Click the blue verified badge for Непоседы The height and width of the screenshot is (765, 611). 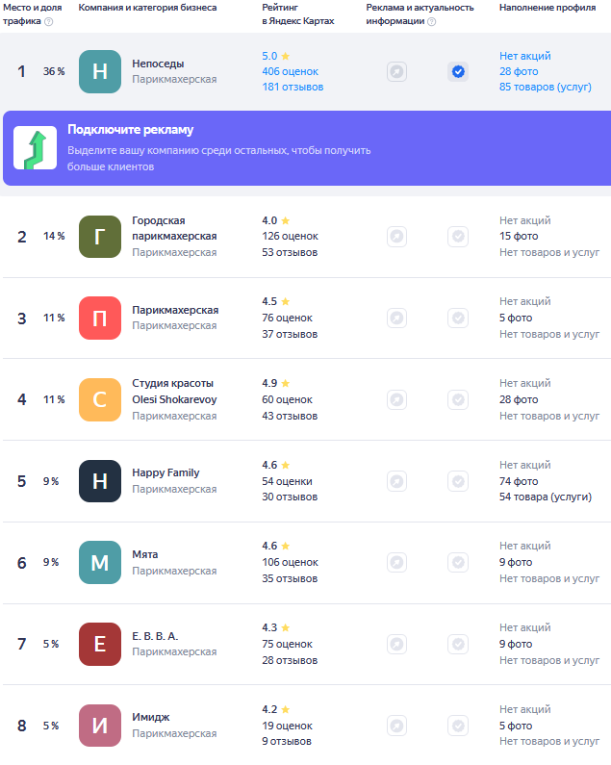pyautogui.click(x=458, y=72)
